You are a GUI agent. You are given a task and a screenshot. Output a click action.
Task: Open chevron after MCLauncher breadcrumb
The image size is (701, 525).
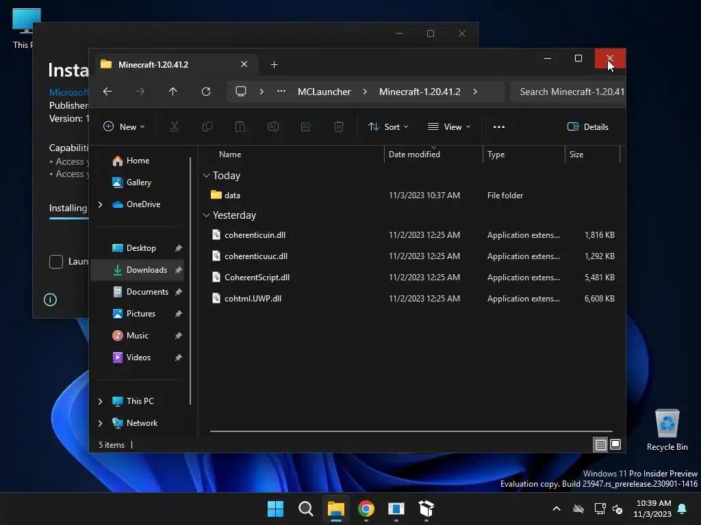tap(365, 92)
